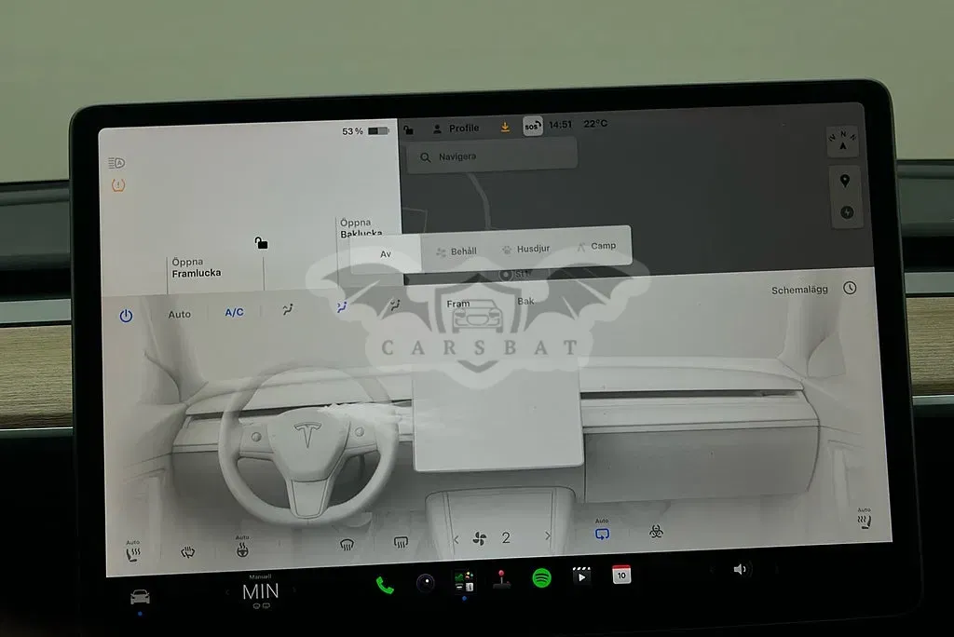Open Schemalägg scheduling
Viewport: 954px width, 637px height.
[x=799, y=291]
